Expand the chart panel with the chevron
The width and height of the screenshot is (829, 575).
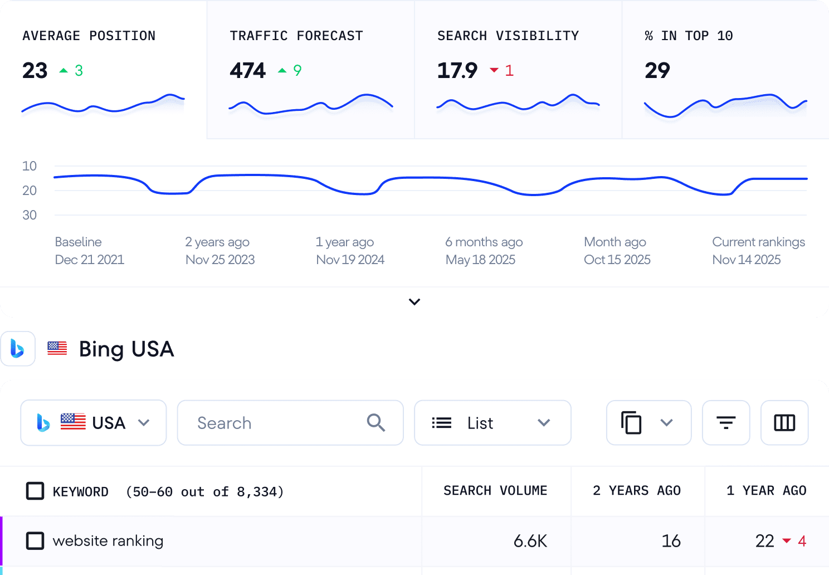[414, 302]
